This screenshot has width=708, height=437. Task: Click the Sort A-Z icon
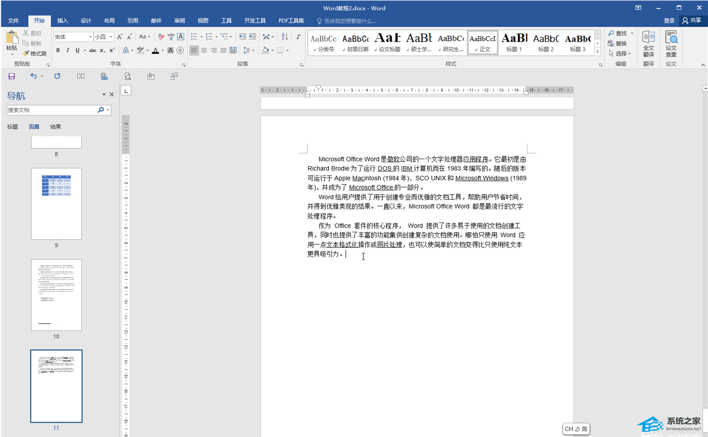pos(285,37)
